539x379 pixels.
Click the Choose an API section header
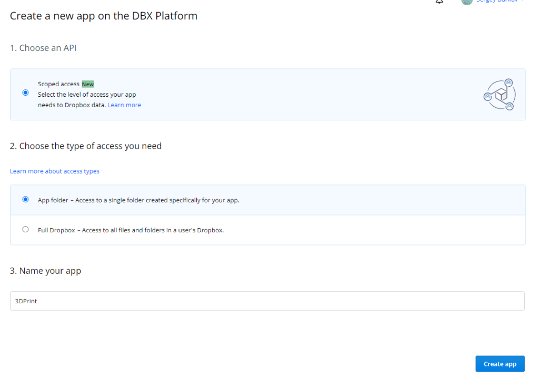[x=43, y=48]
